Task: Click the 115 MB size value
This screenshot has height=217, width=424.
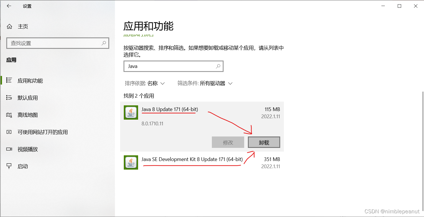Action: (x=272, y=109)
